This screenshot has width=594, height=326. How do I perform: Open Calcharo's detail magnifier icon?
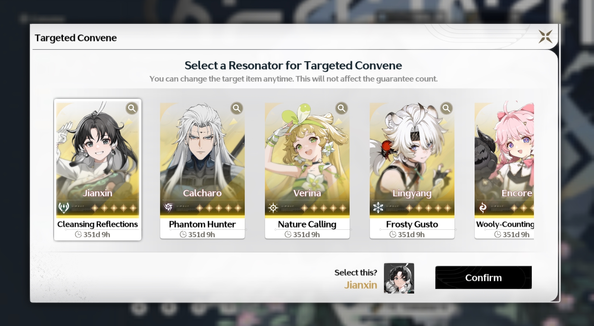(237, 108)
